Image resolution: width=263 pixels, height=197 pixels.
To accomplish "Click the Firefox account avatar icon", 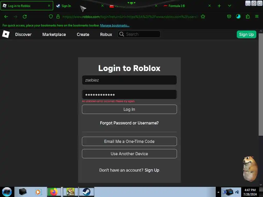I will [238, 16].
